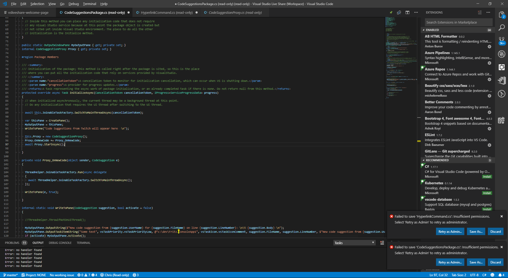This screenshot has width=508, height=278.
Task: Click Chris (Read-only) participant in status bar
Action: pyautogui.click(x=115, y=275)
